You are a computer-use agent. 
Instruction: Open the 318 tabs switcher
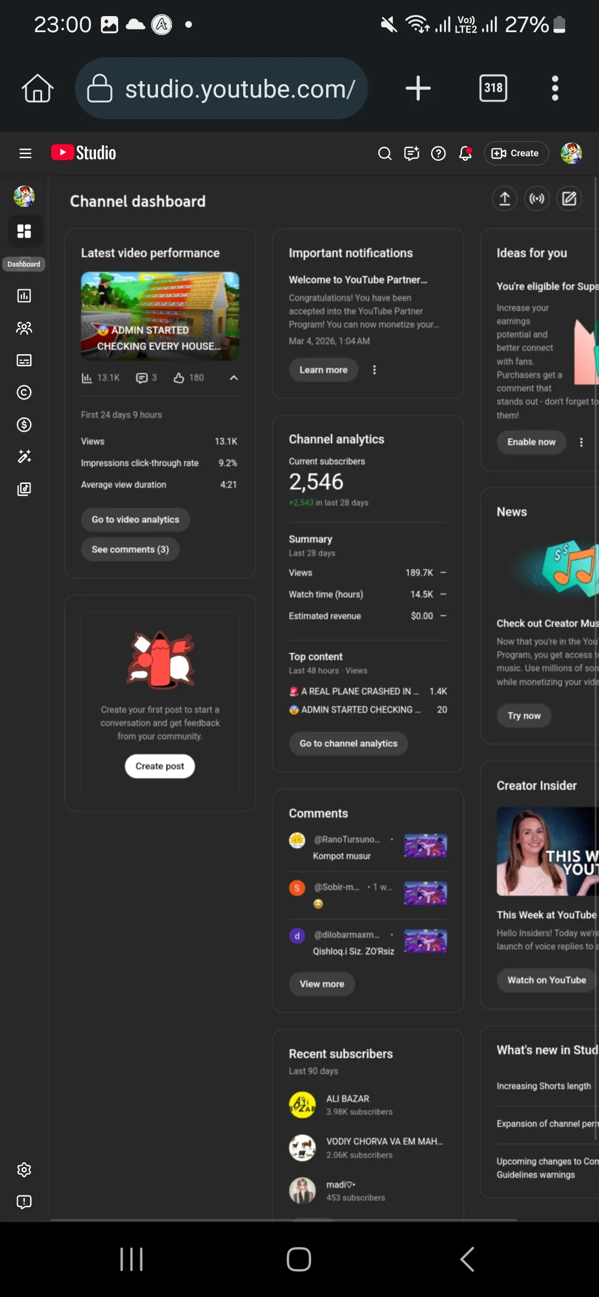[493, 88]
